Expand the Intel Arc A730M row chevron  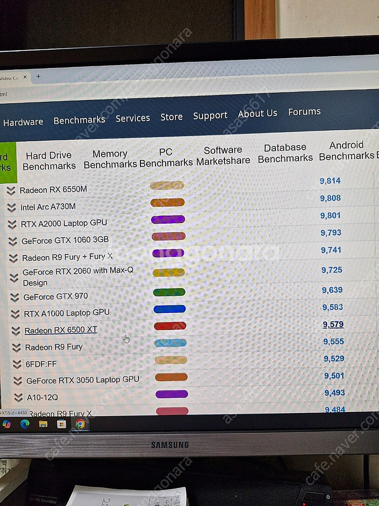11,207
